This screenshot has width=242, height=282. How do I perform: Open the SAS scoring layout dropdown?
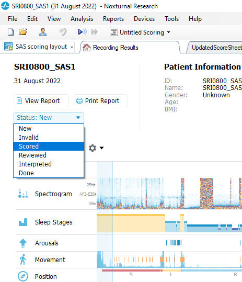pyautogui.click(x=39, y=47)
